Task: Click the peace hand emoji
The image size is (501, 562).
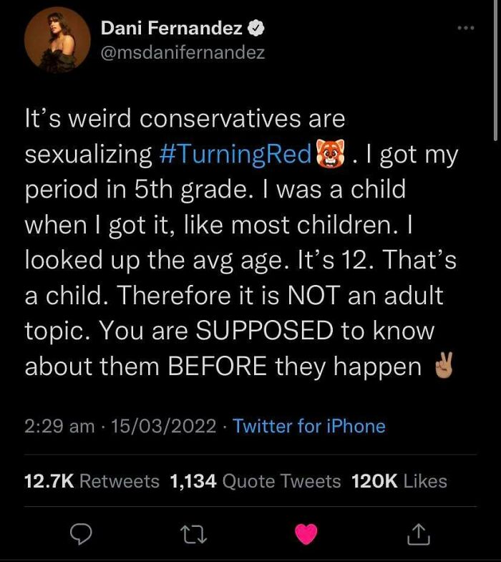Action: pyautogui.click(x=444, y=366)
